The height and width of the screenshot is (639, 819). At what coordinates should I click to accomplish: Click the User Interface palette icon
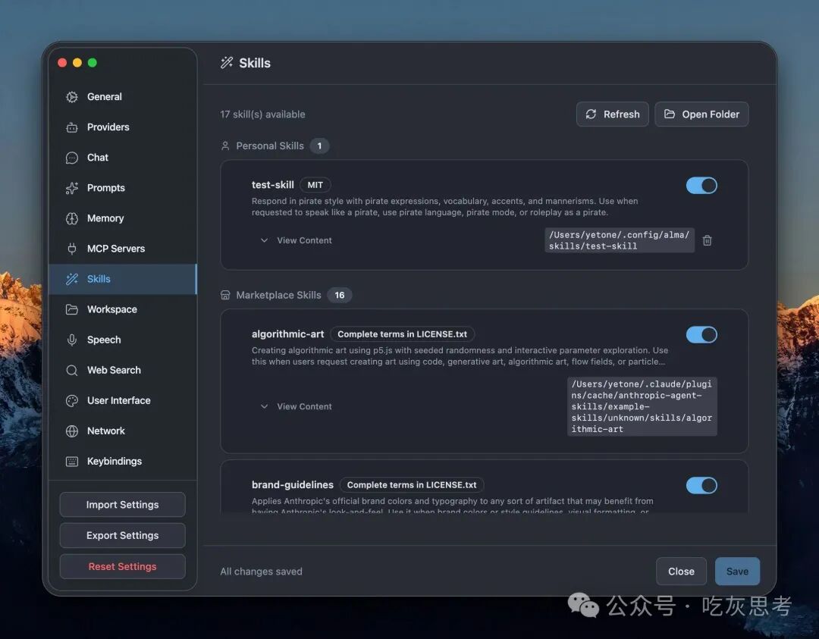click(x=72, y=400)
